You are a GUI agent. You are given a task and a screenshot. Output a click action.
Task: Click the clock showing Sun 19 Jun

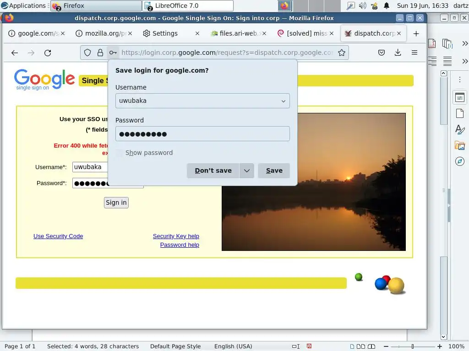[x=422, y=5]
